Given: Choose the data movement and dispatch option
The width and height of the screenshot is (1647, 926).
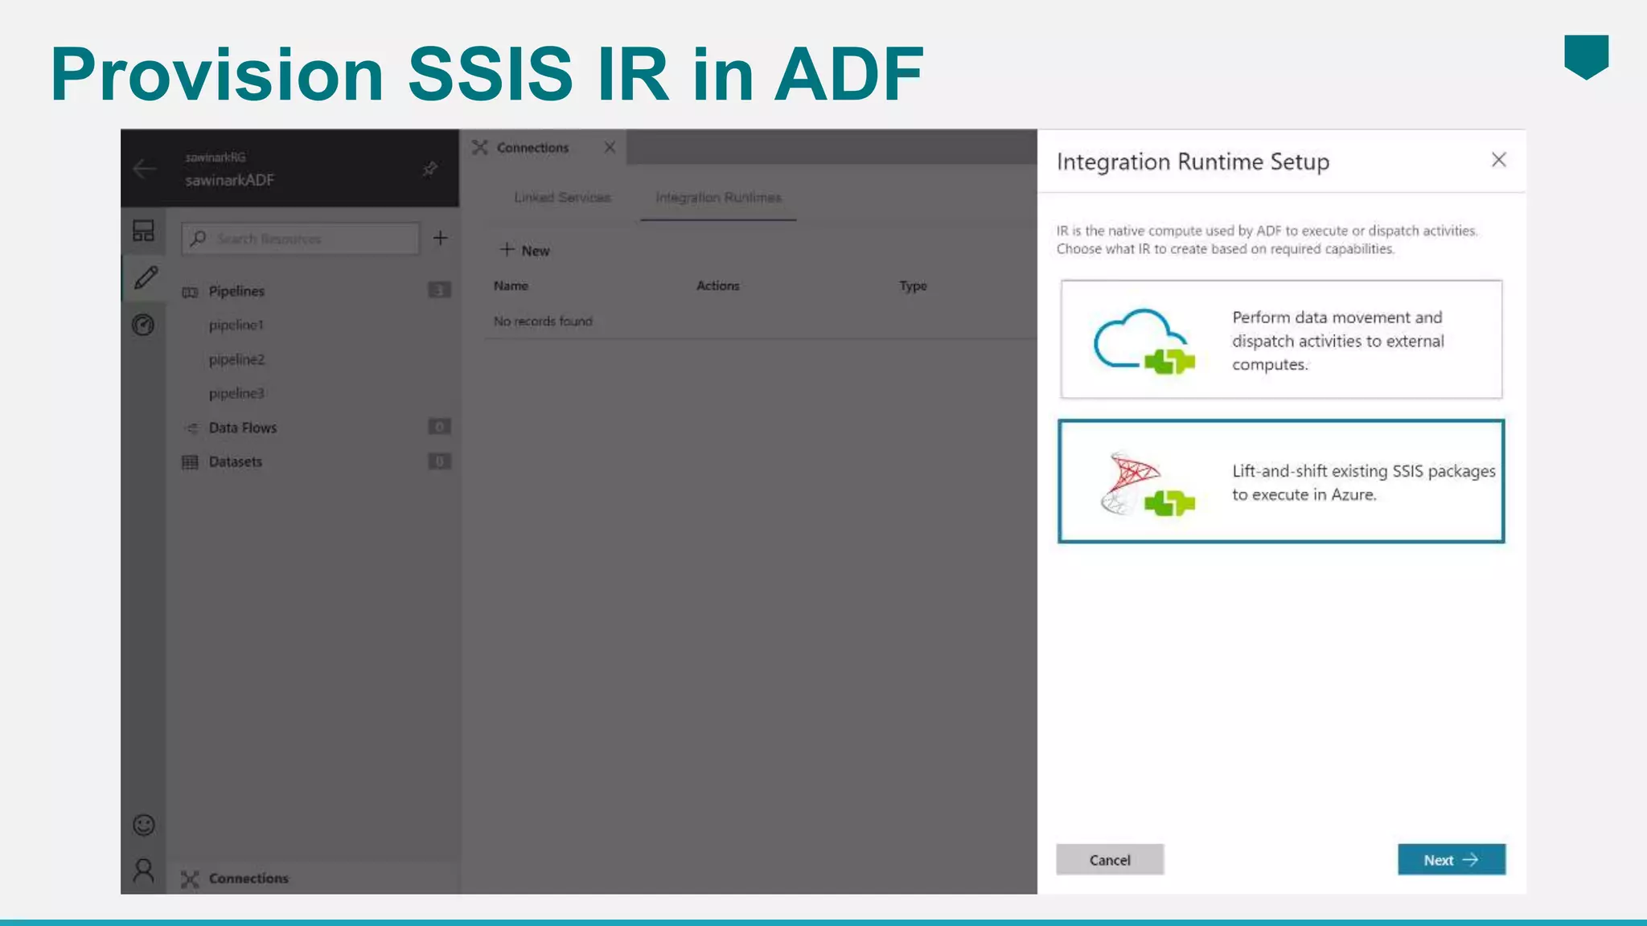Looking at the screenshot, I should [1281, 339].
